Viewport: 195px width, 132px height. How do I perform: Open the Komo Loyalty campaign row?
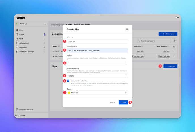click(58, 56)
